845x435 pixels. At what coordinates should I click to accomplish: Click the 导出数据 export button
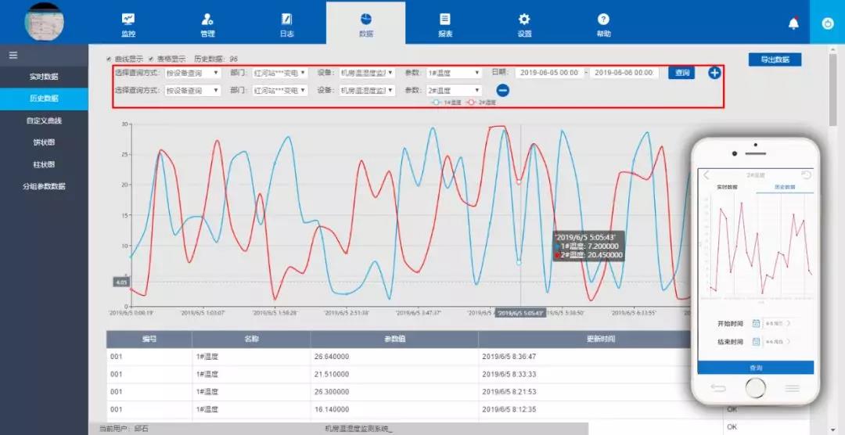pos(775,59)
